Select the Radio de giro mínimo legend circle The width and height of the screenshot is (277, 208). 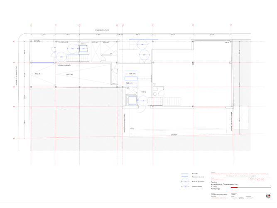[x=184, y=182]
